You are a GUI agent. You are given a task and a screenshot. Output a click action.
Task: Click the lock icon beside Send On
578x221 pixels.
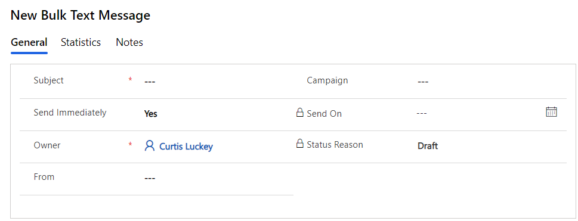point(299,112)
